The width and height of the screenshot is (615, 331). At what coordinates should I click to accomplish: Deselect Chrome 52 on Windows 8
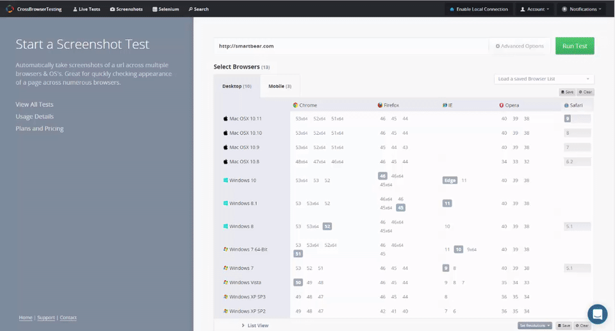pos(327,226)
